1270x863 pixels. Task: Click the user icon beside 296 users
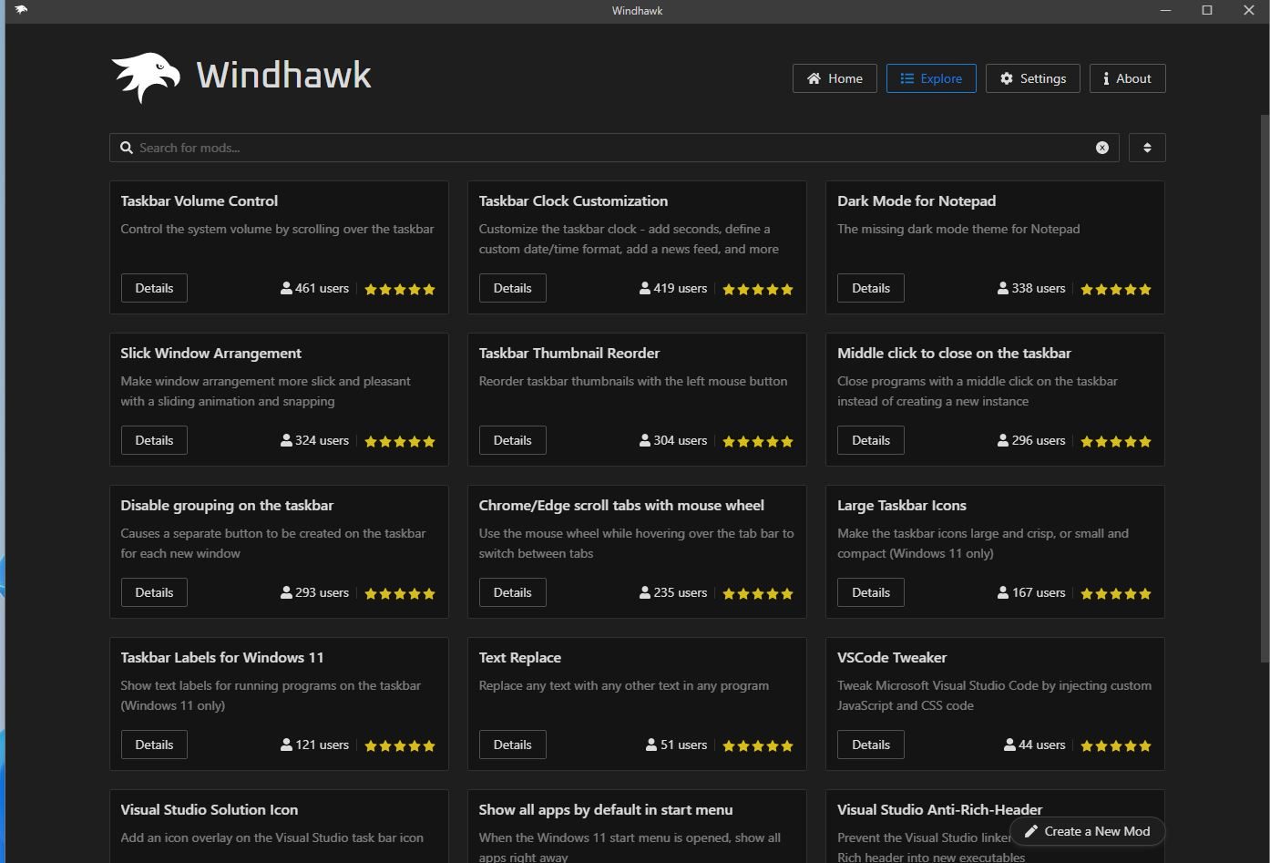coord(1003,440)
